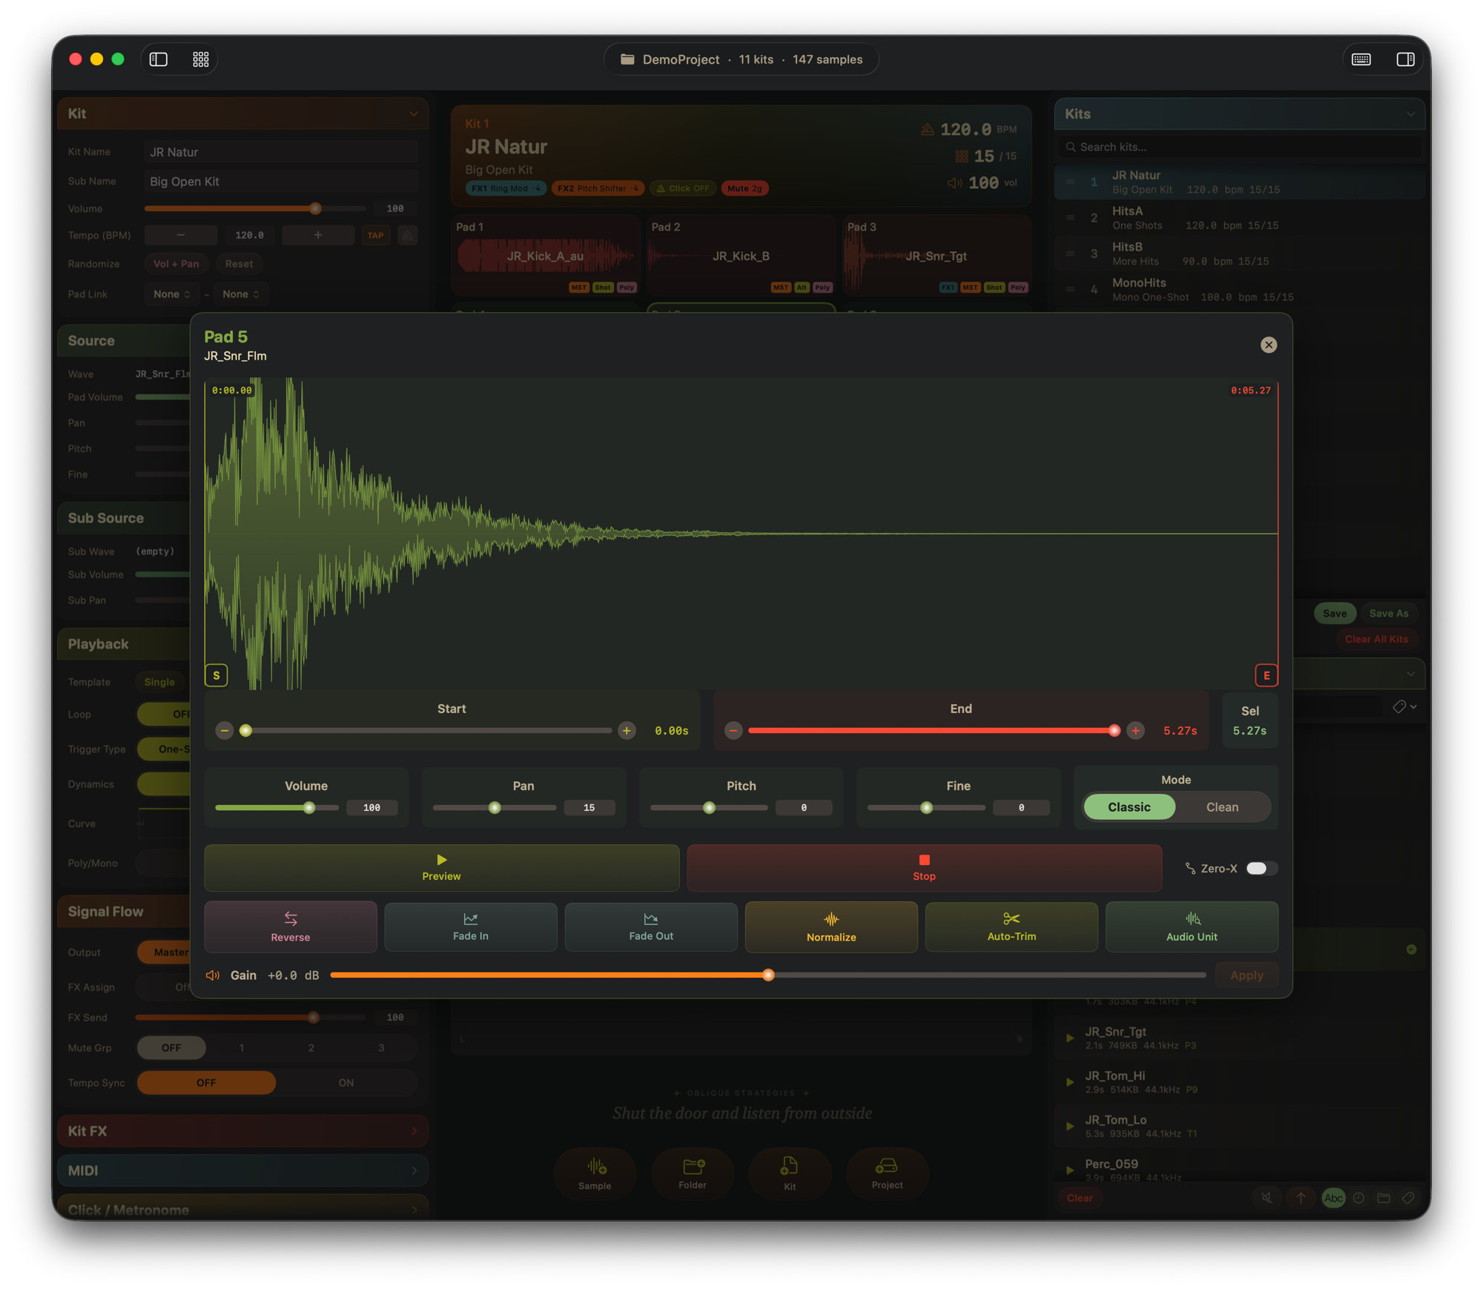Click the Add Sample button at bottom

pos(595,1173)
